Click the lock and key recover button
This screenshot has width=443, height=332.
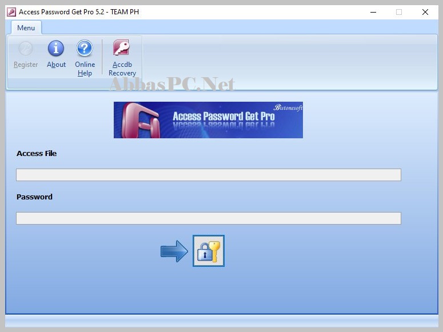coord(209,251)
